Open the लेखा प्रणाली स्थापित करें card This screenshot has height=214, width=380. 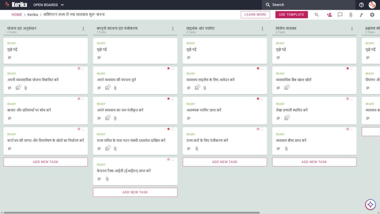tap(314, 111)
